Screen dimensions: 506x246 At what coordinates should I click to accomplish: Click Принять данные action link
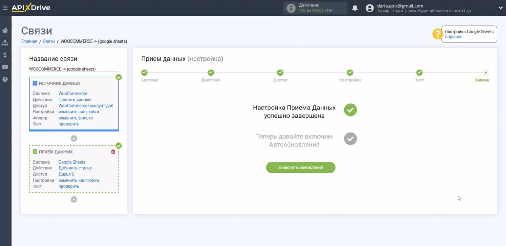pyautogui.click(x=75, y=99)
